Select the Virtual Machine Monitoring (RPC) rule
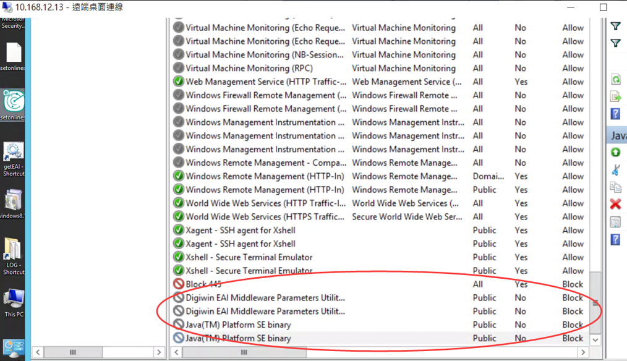The image size is (627, 361). [249, 68]
